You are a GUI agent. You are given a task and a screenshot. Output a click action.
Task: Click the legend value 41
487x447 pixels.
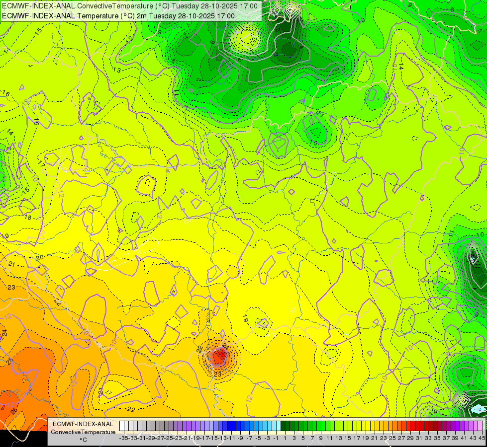[464, 439]
